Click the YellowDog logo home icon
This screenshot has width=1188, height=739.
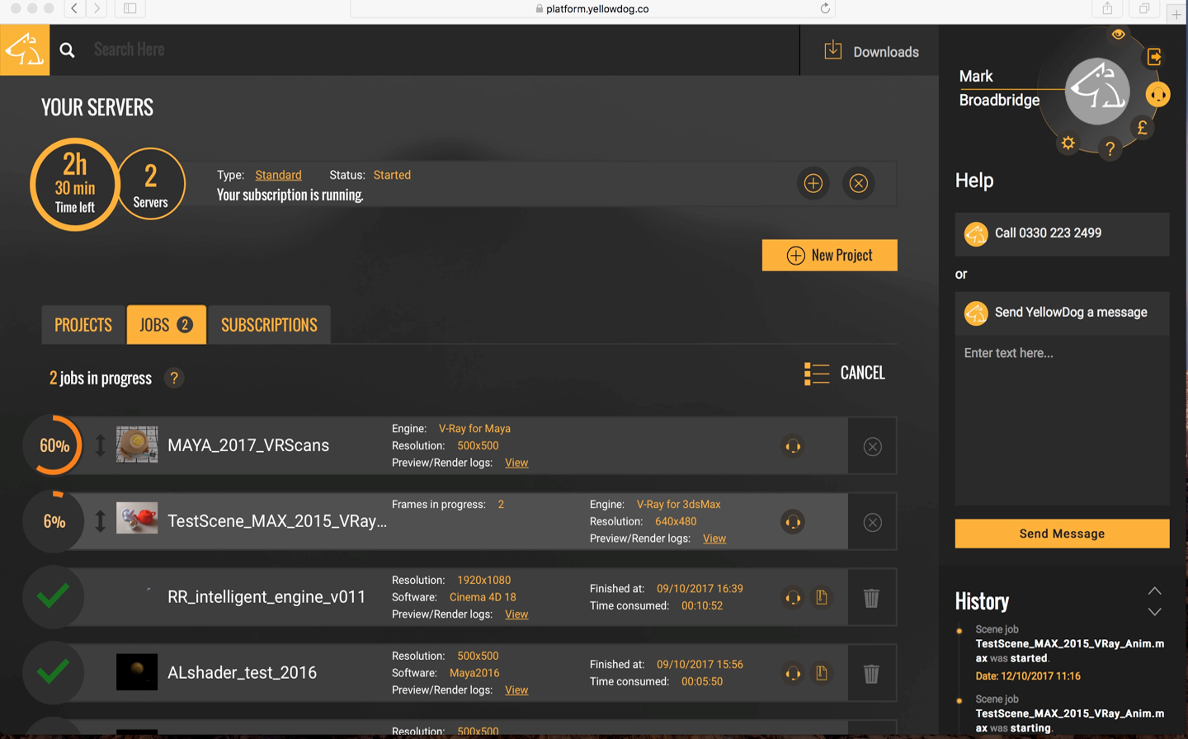[x=25, y=50]
